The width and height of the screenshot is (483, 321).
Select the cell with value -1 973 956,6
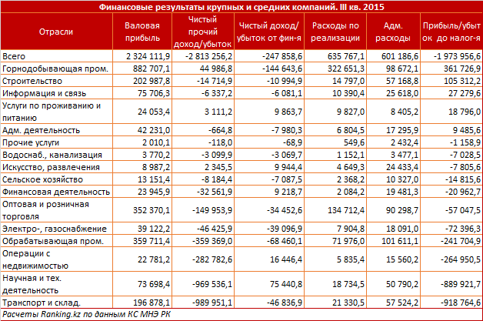453,57
